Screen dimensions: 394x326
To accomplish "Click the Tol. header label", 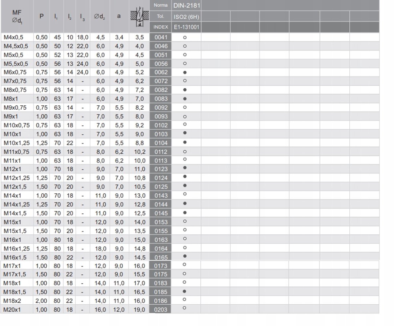I will [161, 16].
